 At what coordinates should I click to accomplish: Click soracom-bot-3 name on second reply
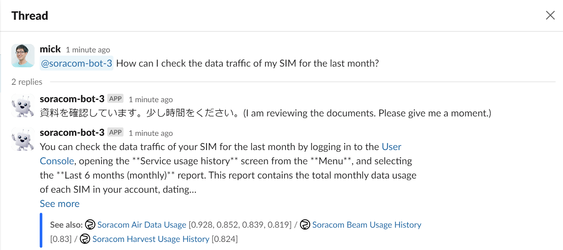(72, 133)
